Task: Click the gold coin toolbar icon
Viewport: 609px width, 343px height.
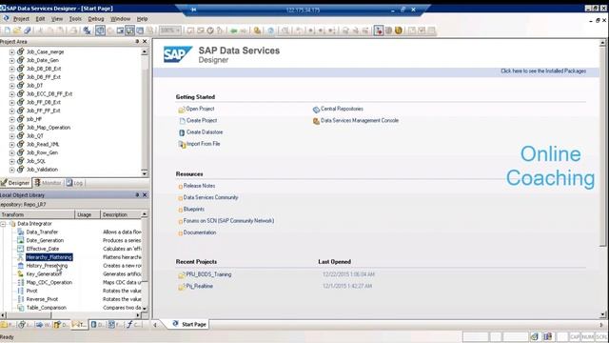Action: [398, 30]
